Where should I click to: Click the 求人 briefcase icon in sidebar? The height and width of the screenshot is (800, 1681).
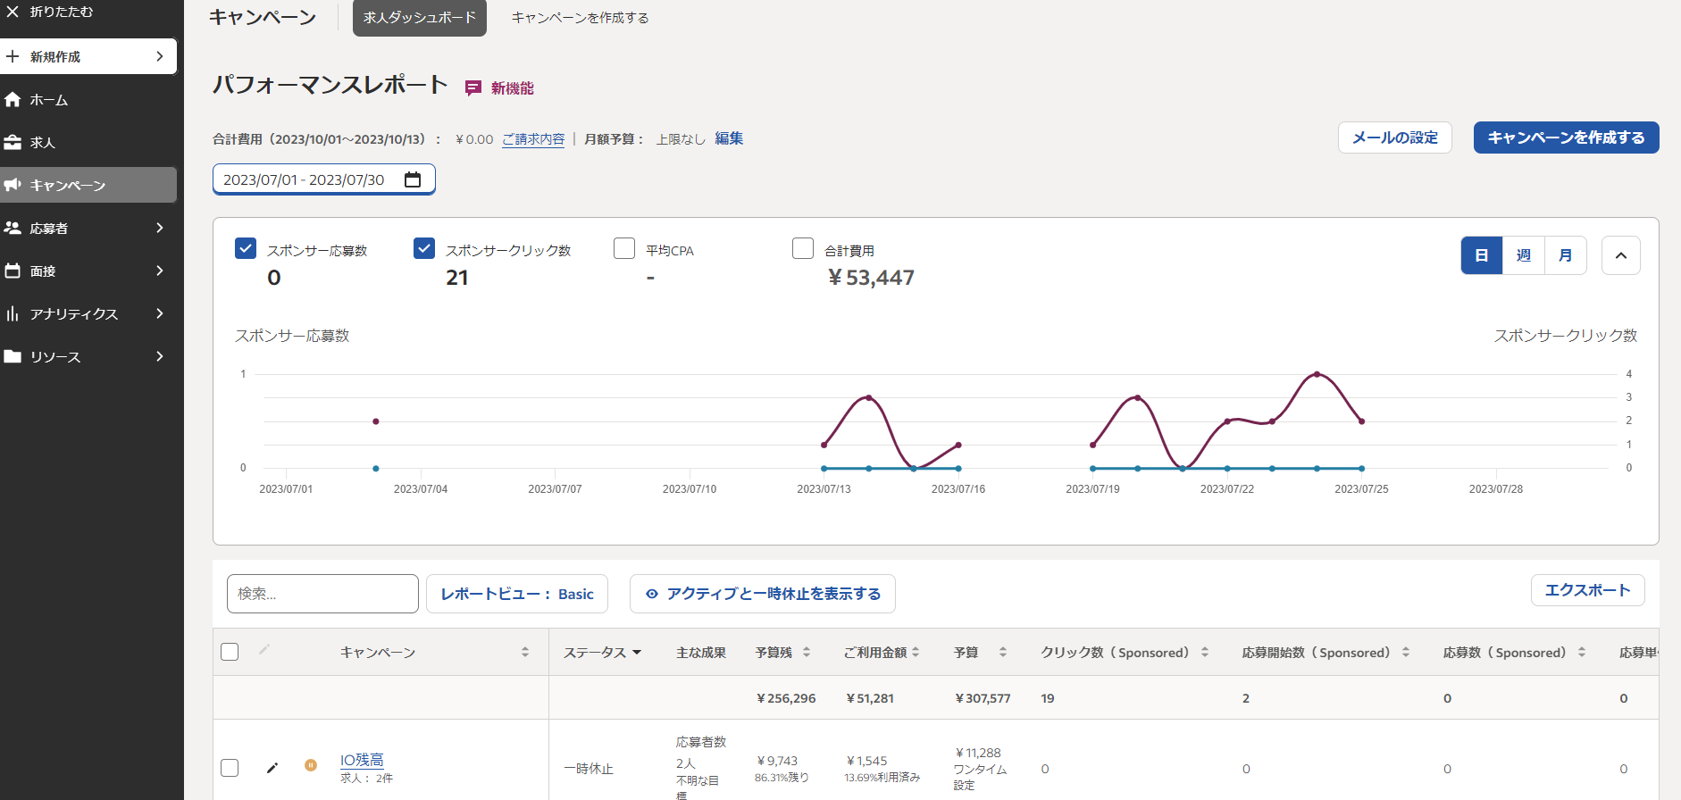point(13,143)
